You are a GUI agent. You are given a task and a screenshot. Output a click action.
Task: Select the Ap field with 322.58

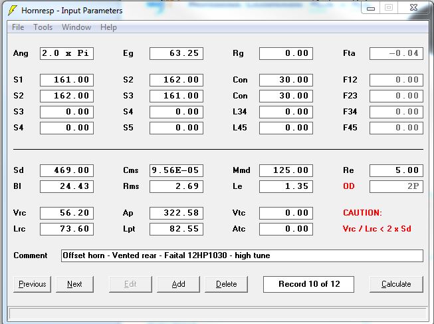click(176, 213)
